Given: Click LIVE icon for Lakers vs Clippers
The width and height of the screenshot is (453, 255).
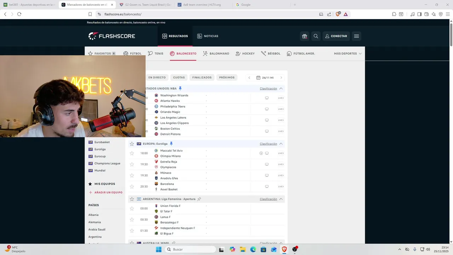Looking at the screenshot, I should pos(281,120).
